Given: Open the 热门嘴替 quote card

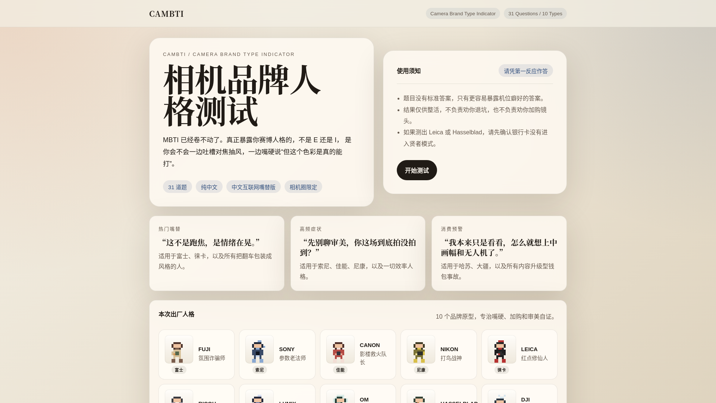Looking at the screenshot, I should coord(217,253).
